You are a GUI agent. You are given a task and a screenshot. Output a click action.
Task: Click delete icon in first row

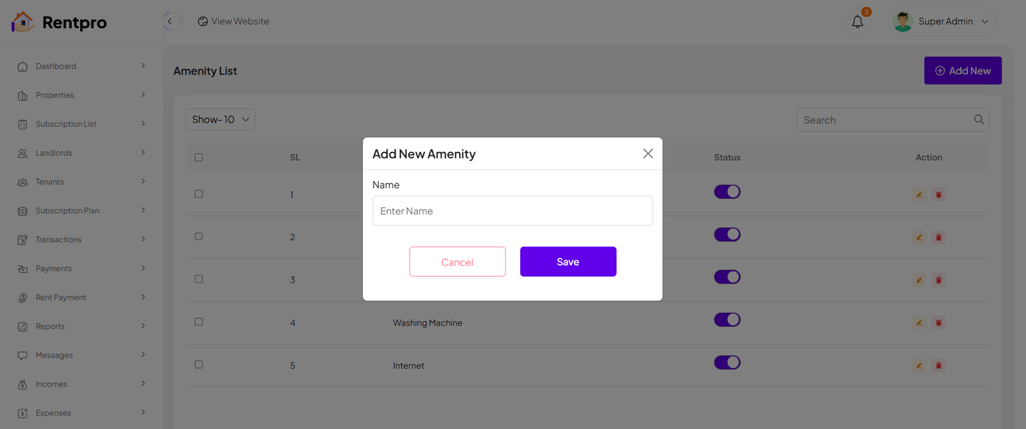point(939,194)
